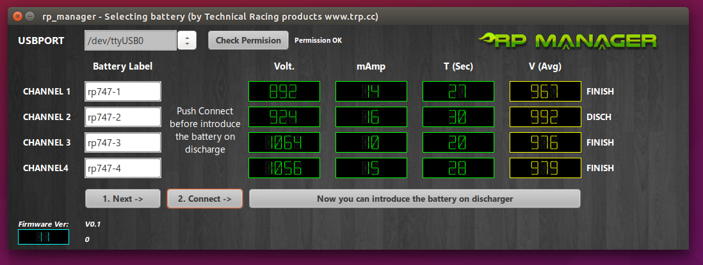Viewport: 703px width, 265px height.
Task: Click Channel 3 mAmp display 10
Action: [371, 142]
